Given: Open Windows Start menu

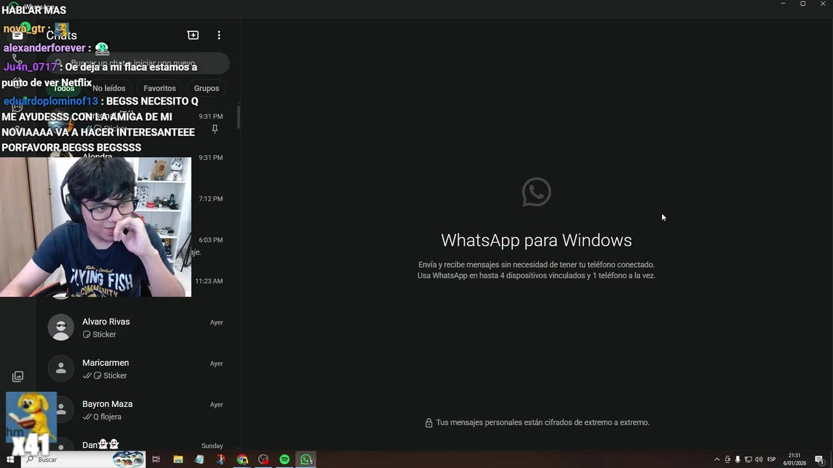Looking at the screenshot, I should [x=10, y=460].
